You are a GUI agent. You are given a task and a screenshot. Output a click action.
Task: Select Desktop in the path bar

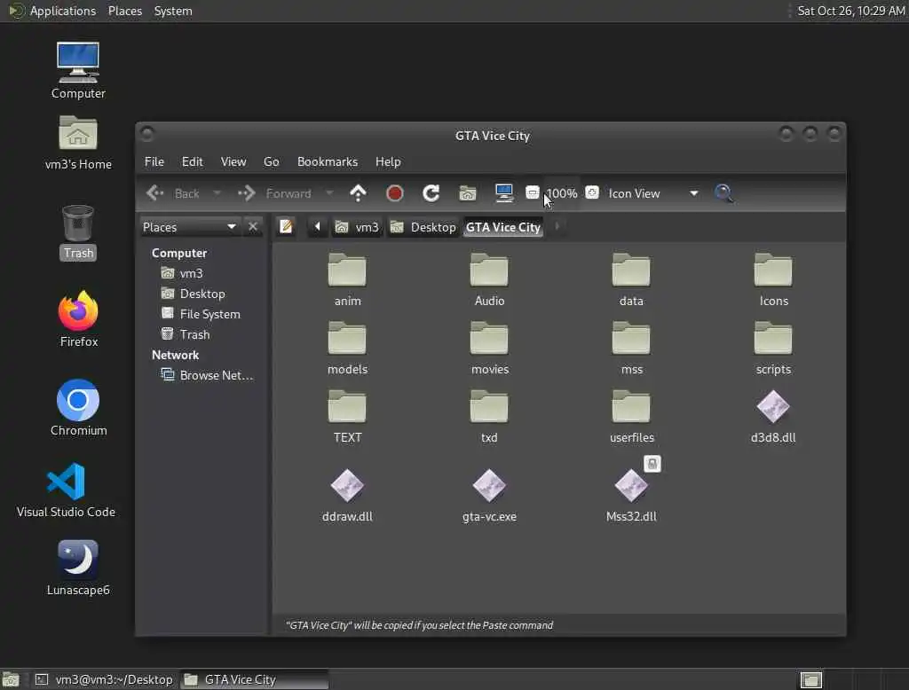pos(423,227)
